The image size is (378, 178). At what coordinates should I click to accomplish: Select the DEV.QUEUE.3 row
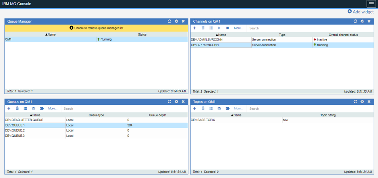[96, 136]
